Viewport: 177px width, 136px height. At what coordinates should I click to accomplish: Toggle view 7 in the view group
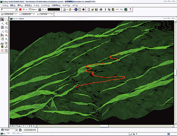(34, 130)
